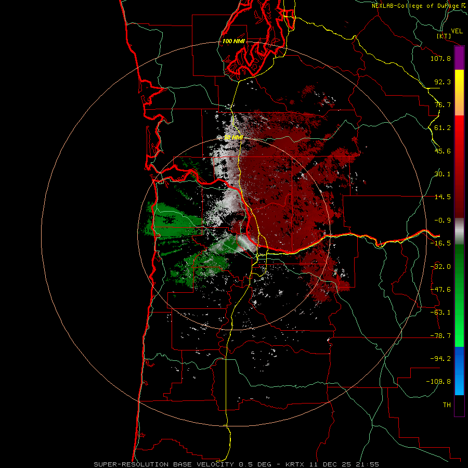468x468 pixels.
Task: Click the -16.5 legend value
Action: pos(440,243)
